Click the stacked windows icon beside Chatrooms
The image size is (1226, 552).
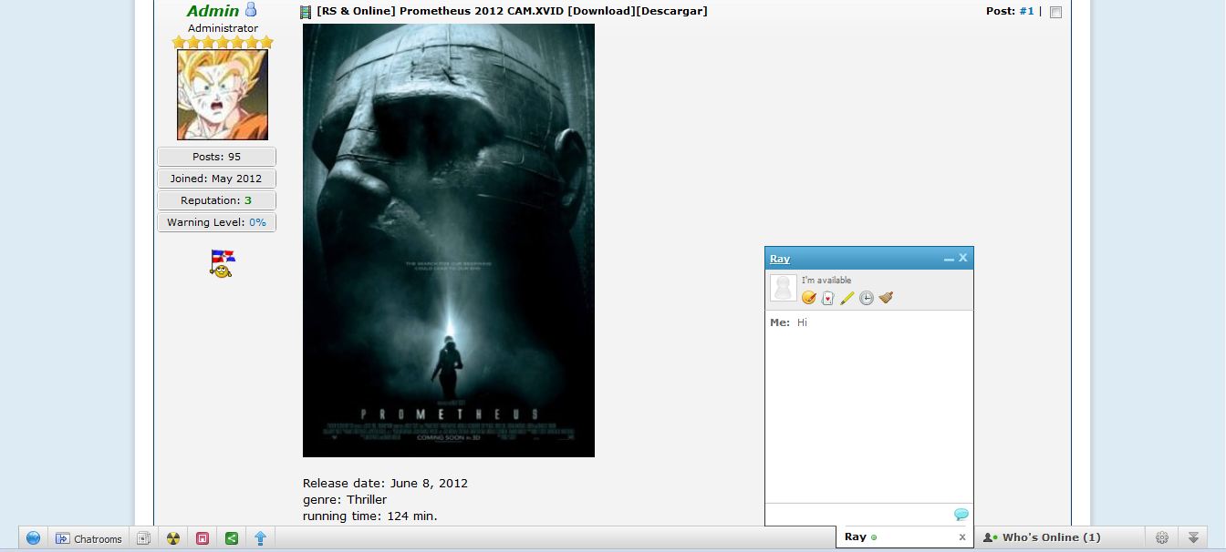(143, 538)
